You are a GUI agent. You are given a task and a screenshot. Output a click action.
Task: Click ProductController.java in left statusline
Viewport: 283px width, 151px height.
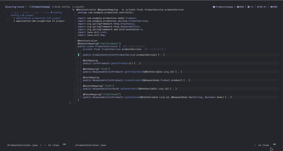[23, 145]
